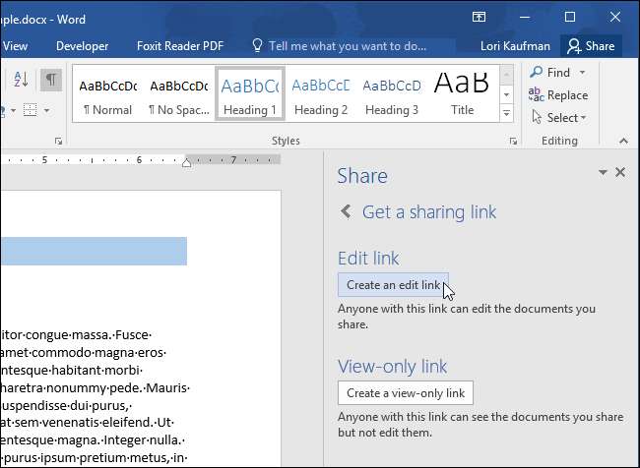Apply the Heading 2 style
The width and height of the screenshot is (640, 468).
coord(321,93)
